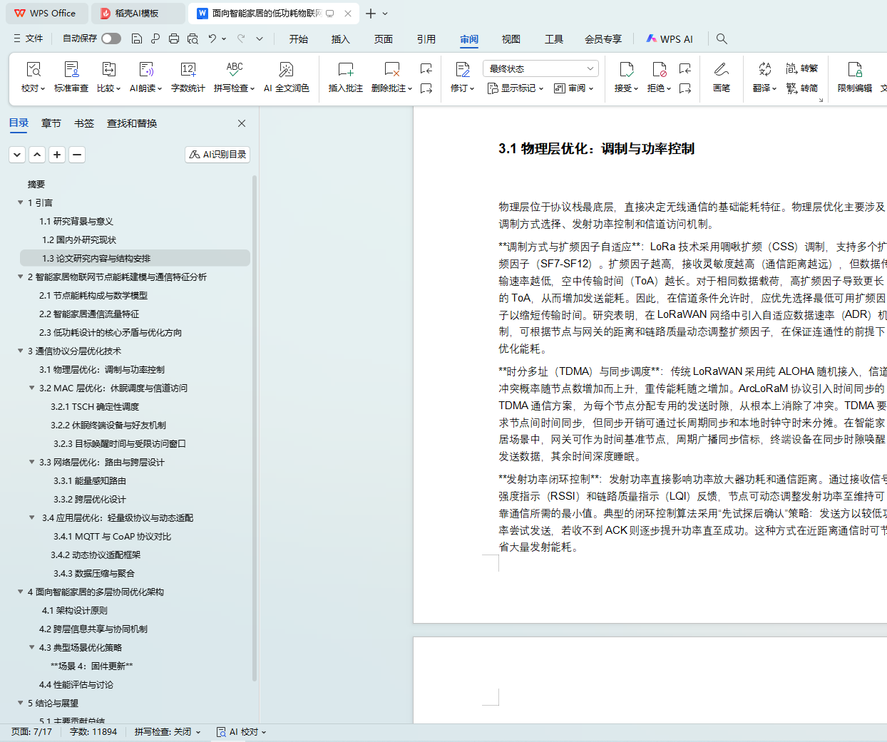Switch to the 视图 ribbon tab
Image resolution: width=887 pixels, height=742 pixels.
(511, 39)
